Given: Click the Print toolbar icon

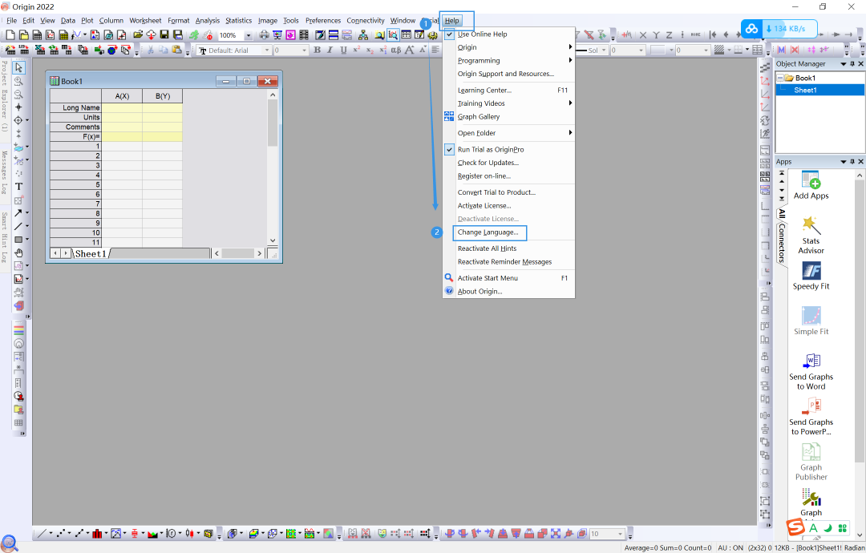Looking at the screenshot, I should pyautogui.click(x=264, y=34).
